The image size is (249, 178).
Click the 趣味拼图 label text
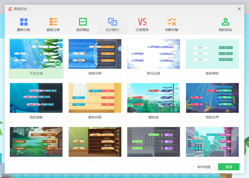95,117
